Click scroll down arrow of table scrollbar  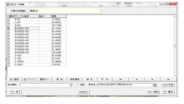click(x=175, y=76)
